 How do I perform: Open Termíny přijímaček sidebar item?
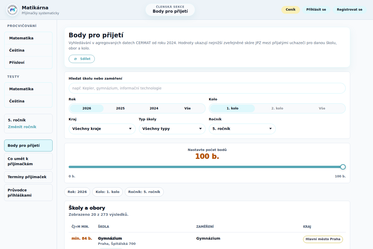click(28, 177)
